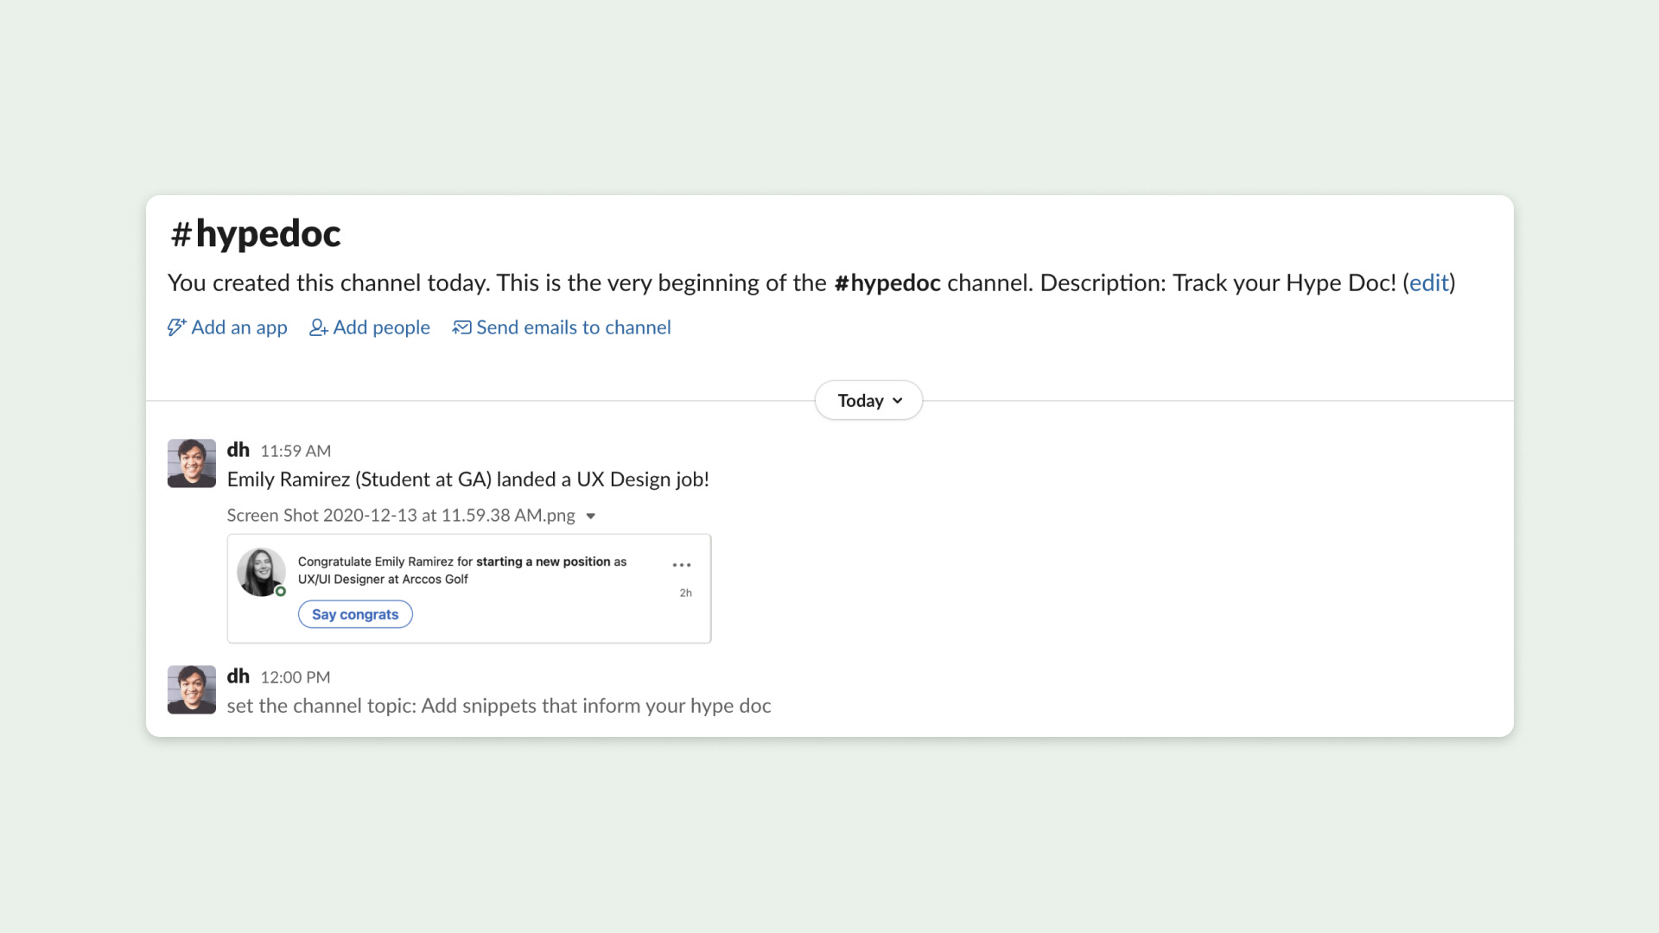Click the Screen Shot 2020-12-13 filename

400,515
